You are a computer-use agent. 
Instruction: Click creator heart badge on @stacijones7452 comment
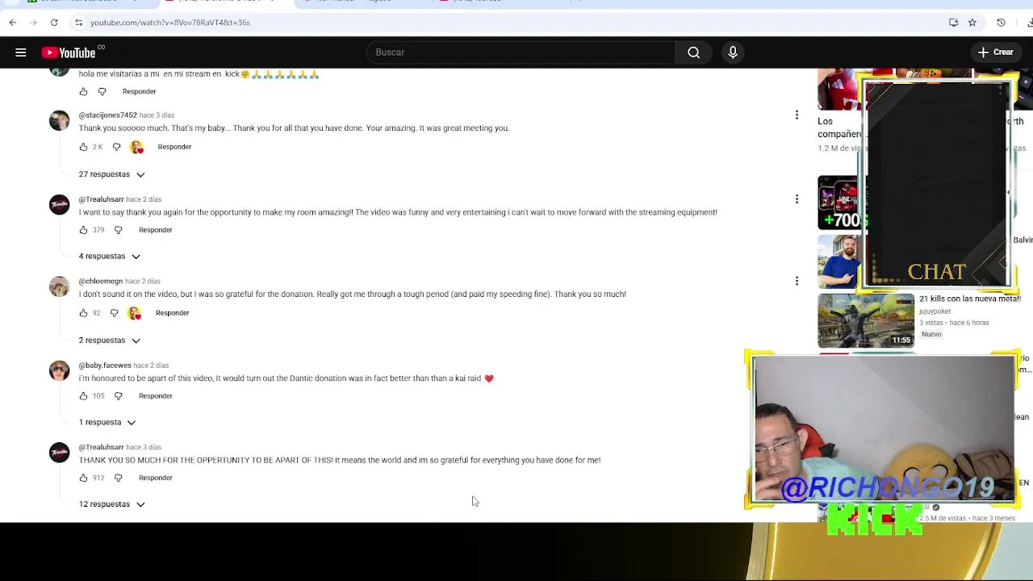[137, 147]
